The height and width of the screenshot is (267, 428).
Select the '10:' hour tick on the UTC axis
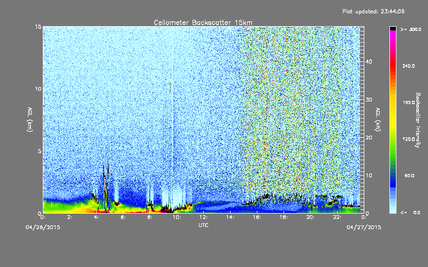tap(177, 217)
